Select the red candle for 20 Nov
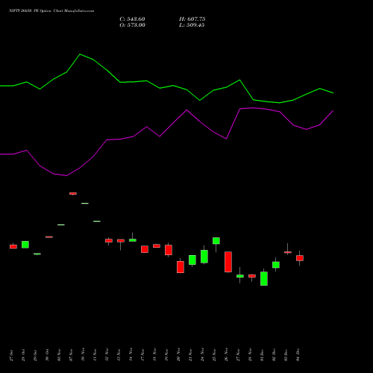The height and width of the screenshot is (373, 373). (x=181, y=267)
